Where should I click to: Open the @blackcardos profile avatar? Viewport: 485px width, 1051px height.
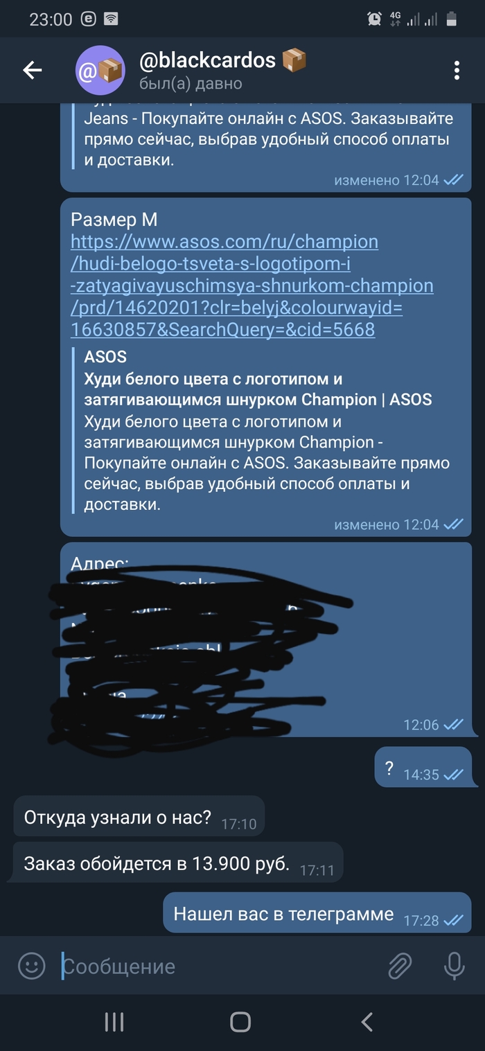click(x=100, y=70)
